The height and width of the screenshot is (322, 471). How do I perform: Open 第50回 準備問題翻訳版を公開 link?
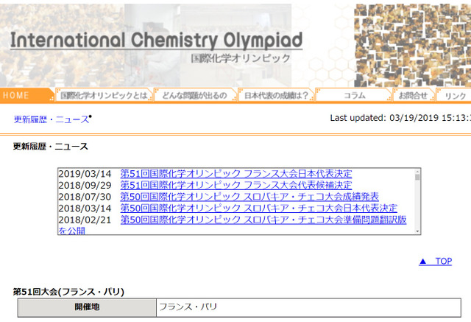[263, 220]
